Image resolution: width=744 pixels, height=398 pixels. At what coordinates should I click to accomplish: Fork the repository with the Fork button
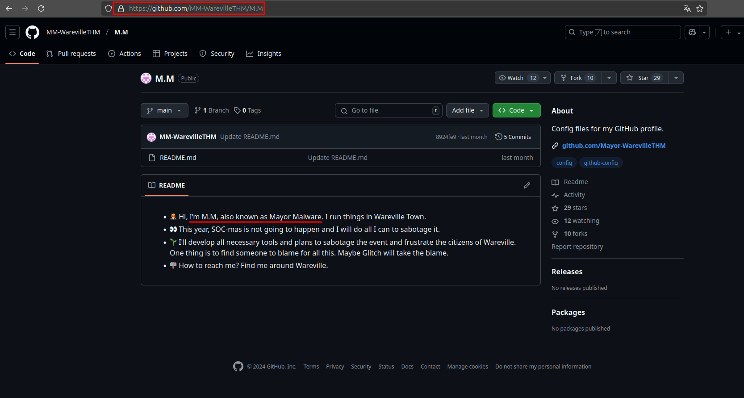tap(578, 78)
